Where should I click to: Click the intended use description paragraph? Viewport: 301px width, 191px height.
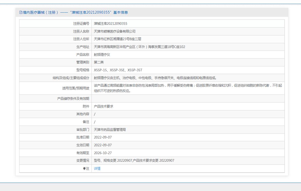click(188, 88)
